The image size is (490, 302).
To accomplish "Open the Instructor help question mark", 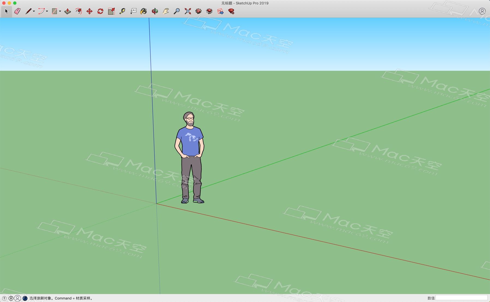I will (25, 298).
